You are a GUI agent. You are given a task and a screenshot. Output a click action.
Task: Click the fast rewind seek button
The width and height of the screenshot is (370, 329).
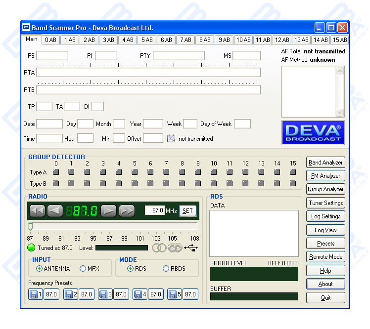(37, 211)
